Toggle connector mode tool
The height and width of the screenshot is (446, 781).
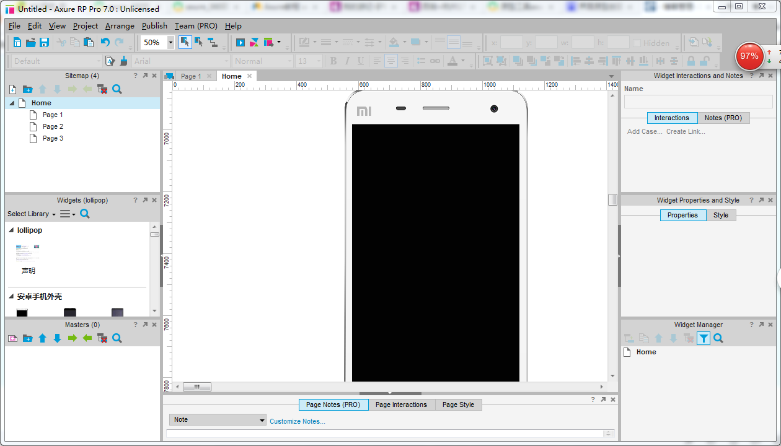tap(213, 42)
